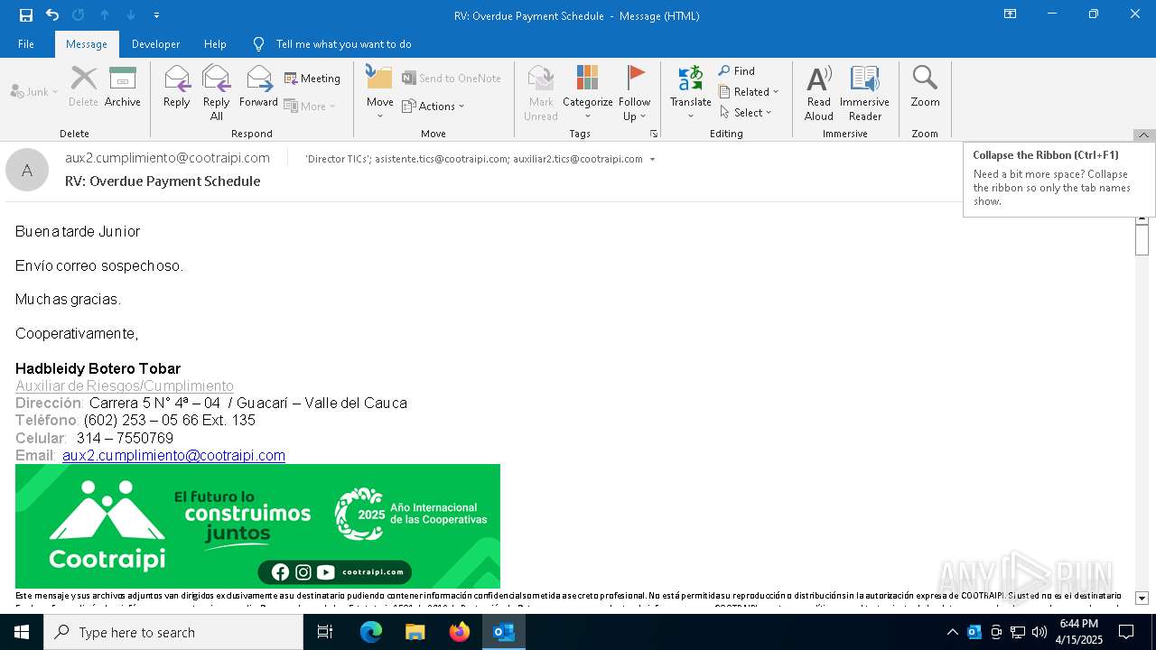Forward this email
Screen dimensions: 1156x650
[x=258, y=88]
